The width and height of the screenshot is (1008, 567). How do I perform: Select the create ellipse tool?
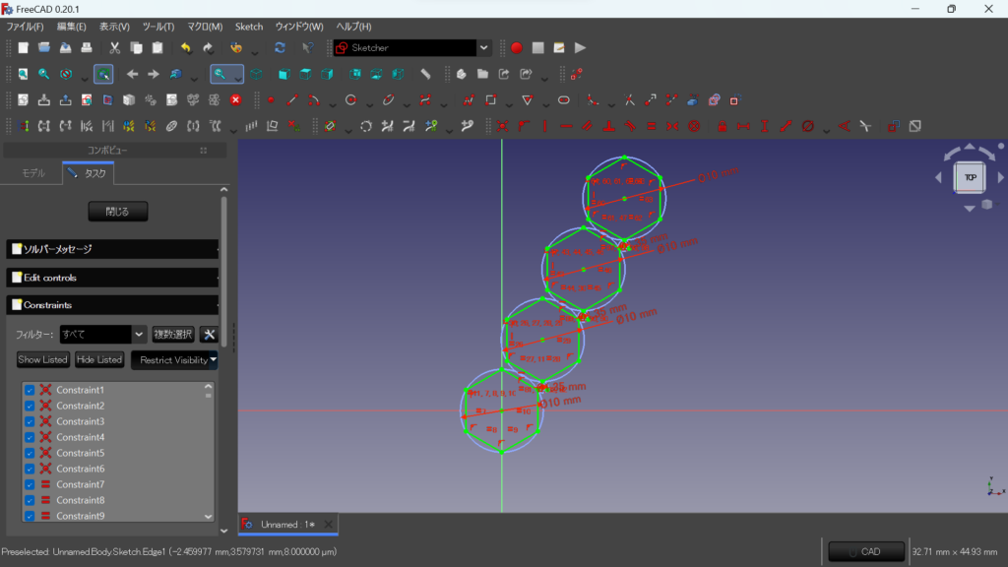tap(388, 100)
